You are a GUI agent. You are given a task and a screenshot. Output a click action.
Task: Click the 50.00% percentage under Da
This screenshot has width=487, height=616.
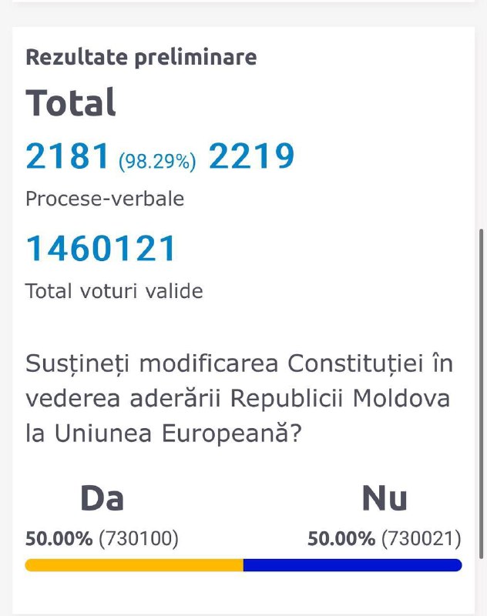click(59, 539)
